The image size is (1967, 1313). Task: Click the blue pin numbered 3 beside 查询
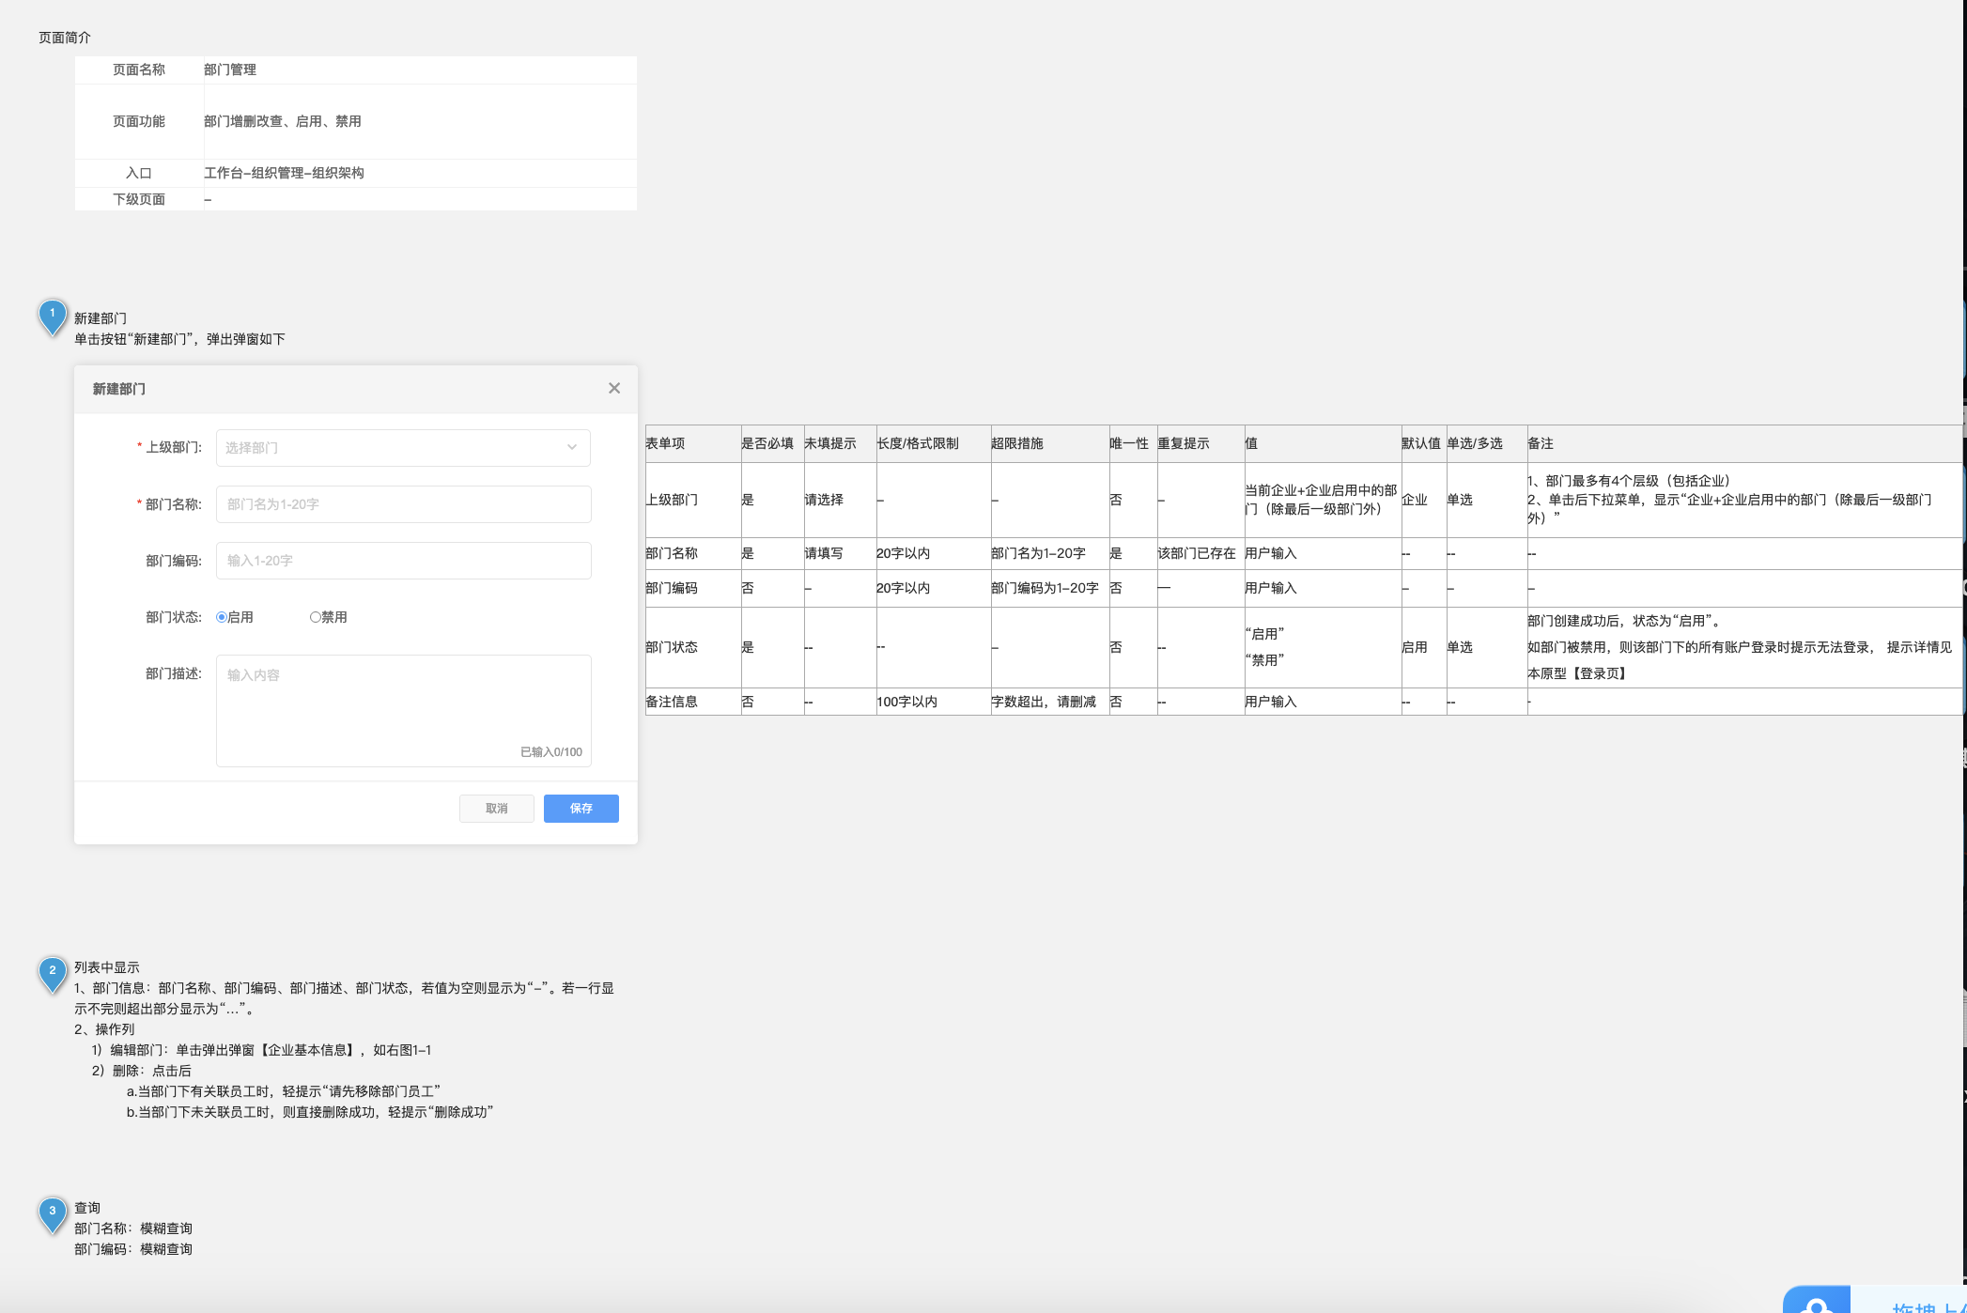(53, 1213)
